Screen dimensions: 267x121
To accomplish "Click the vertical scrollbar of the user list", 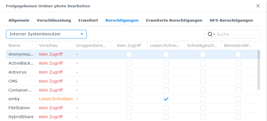I will pos(259,70).
